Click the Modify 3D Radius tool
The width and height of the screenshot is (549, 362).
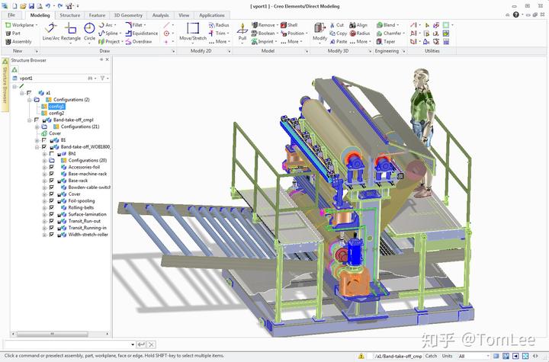(360, 34)
